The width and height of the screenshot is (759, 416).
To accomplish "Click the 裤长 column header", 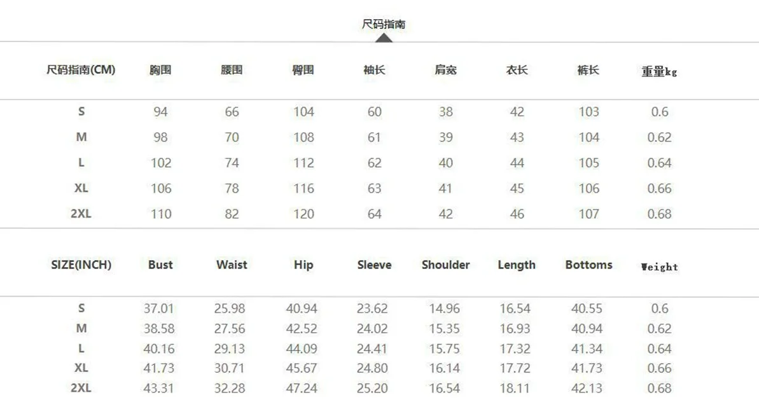I will click(588, 70).
